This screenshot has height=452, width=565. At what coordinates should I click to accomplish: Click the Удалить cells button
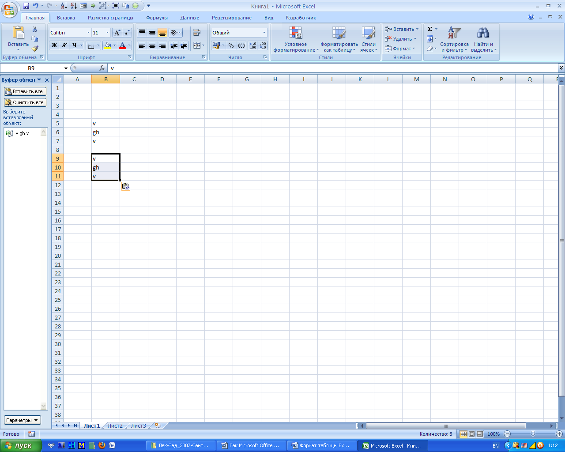click(401, 39)
